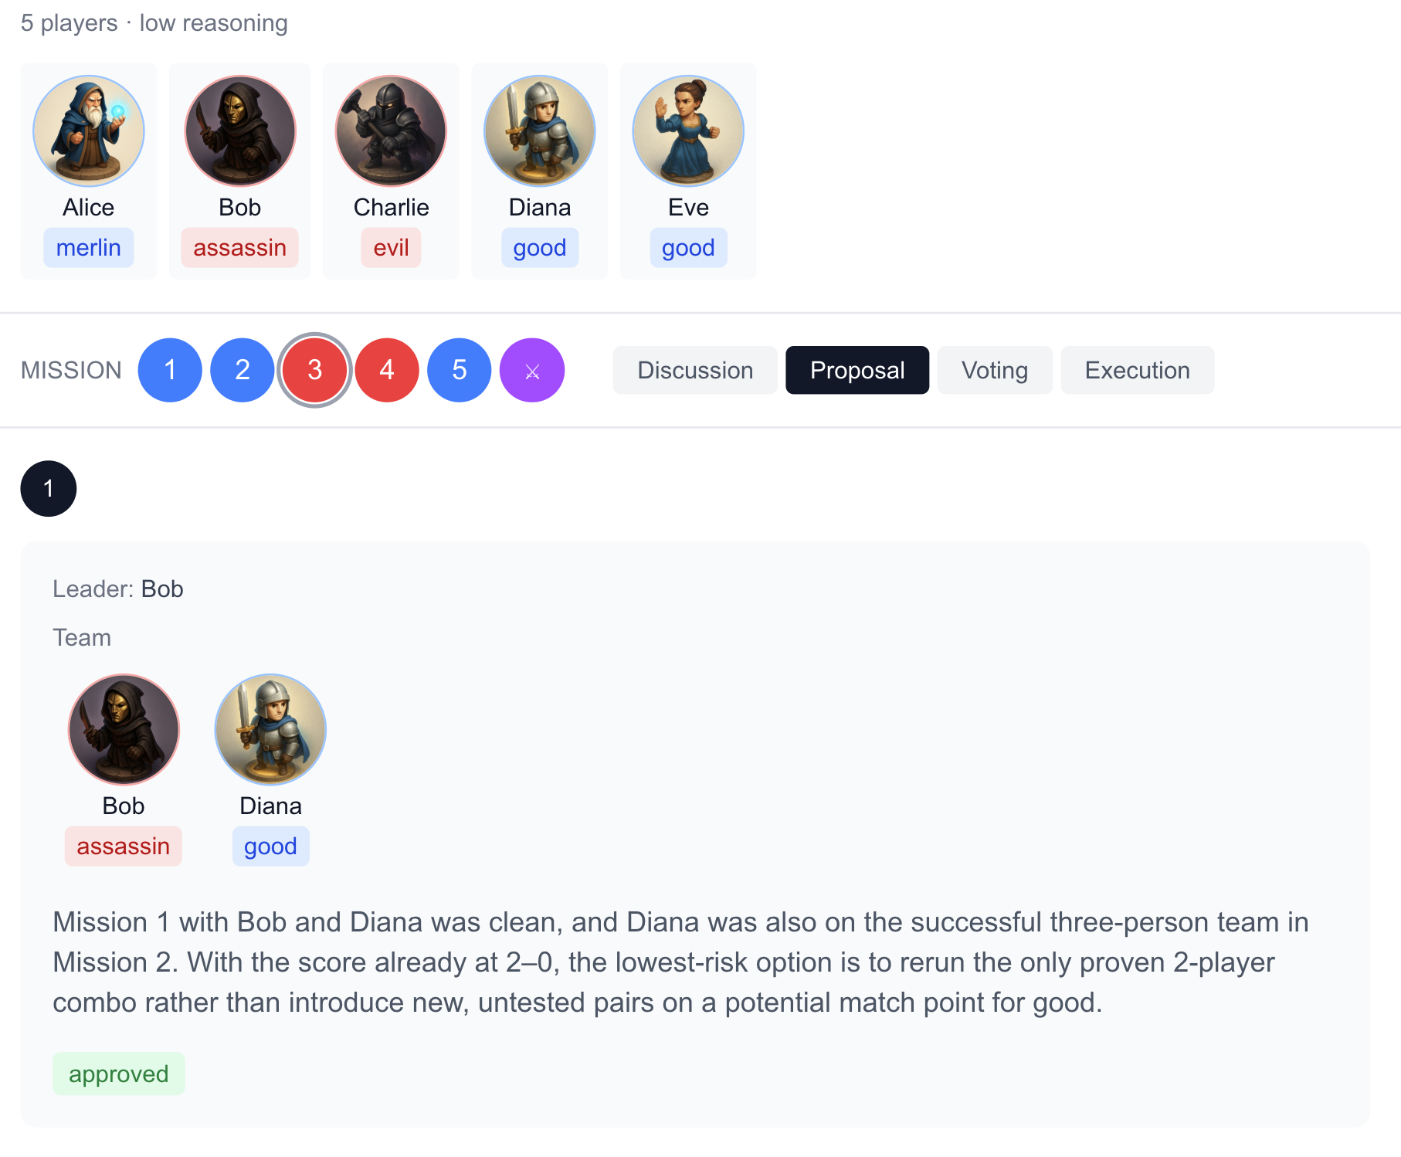Image resolution: width=1401 pixels, height=1157 pixels.
Task: Click Diana's avatar in the proposed team
Action: coord(270,730)
